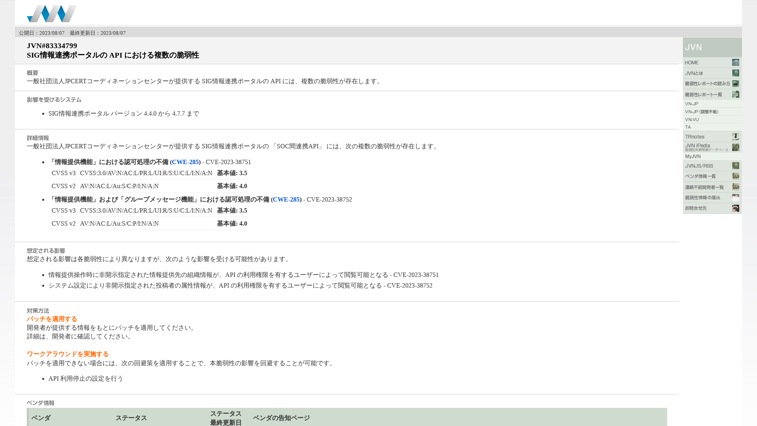The image size is (757, 426).
Task: Click the 詳細情報 section heading
Action: pyautogui.click(x=38, y=138)
